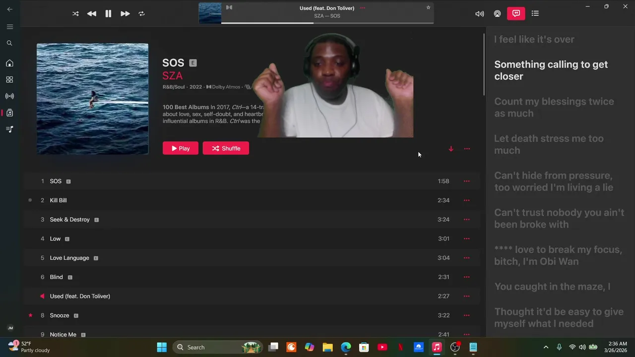The width and height of the screenshot is (635, 357).
Task: Open more options for Kill Bill
Action: 466,200
